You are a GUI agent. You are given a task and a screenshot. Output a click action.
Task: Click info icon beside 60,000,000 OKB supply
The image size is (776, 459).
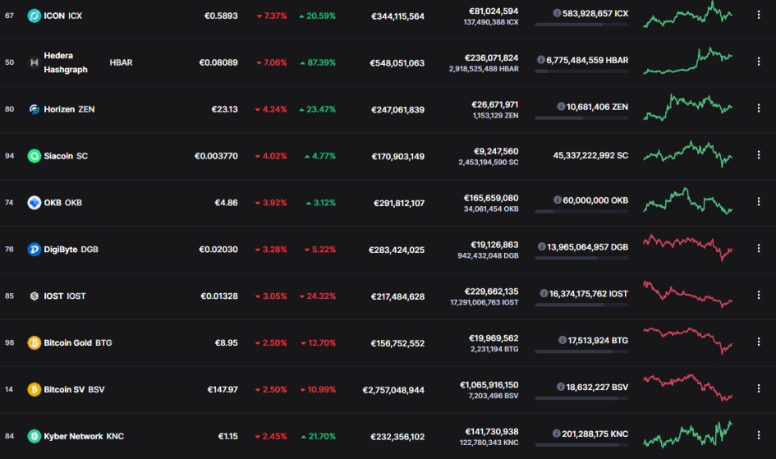pos(558,200)
